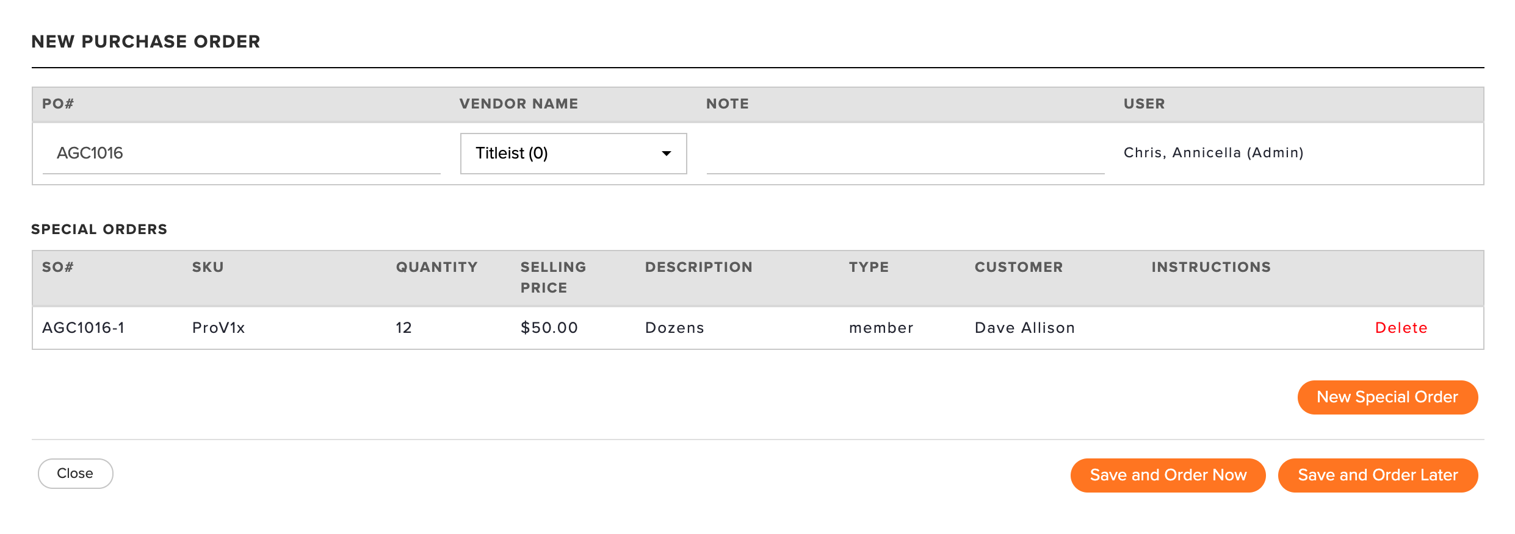Open the Vendor Name dropdown showing Titleist
Image resolution: width=1515 pixels, height=534 pixels.
pos(573,154)
